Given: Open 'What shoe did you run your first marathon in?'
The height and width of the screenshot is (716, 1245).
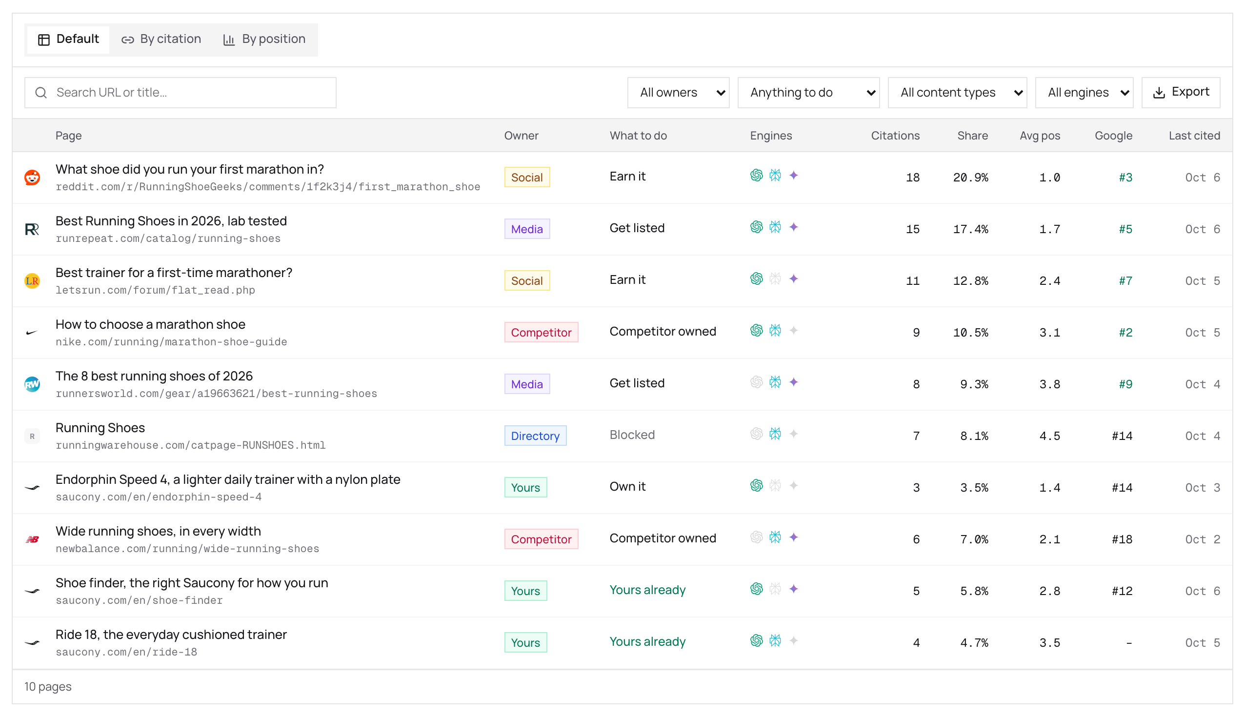Looking at the screenshot, I should [x=189, y=169].
